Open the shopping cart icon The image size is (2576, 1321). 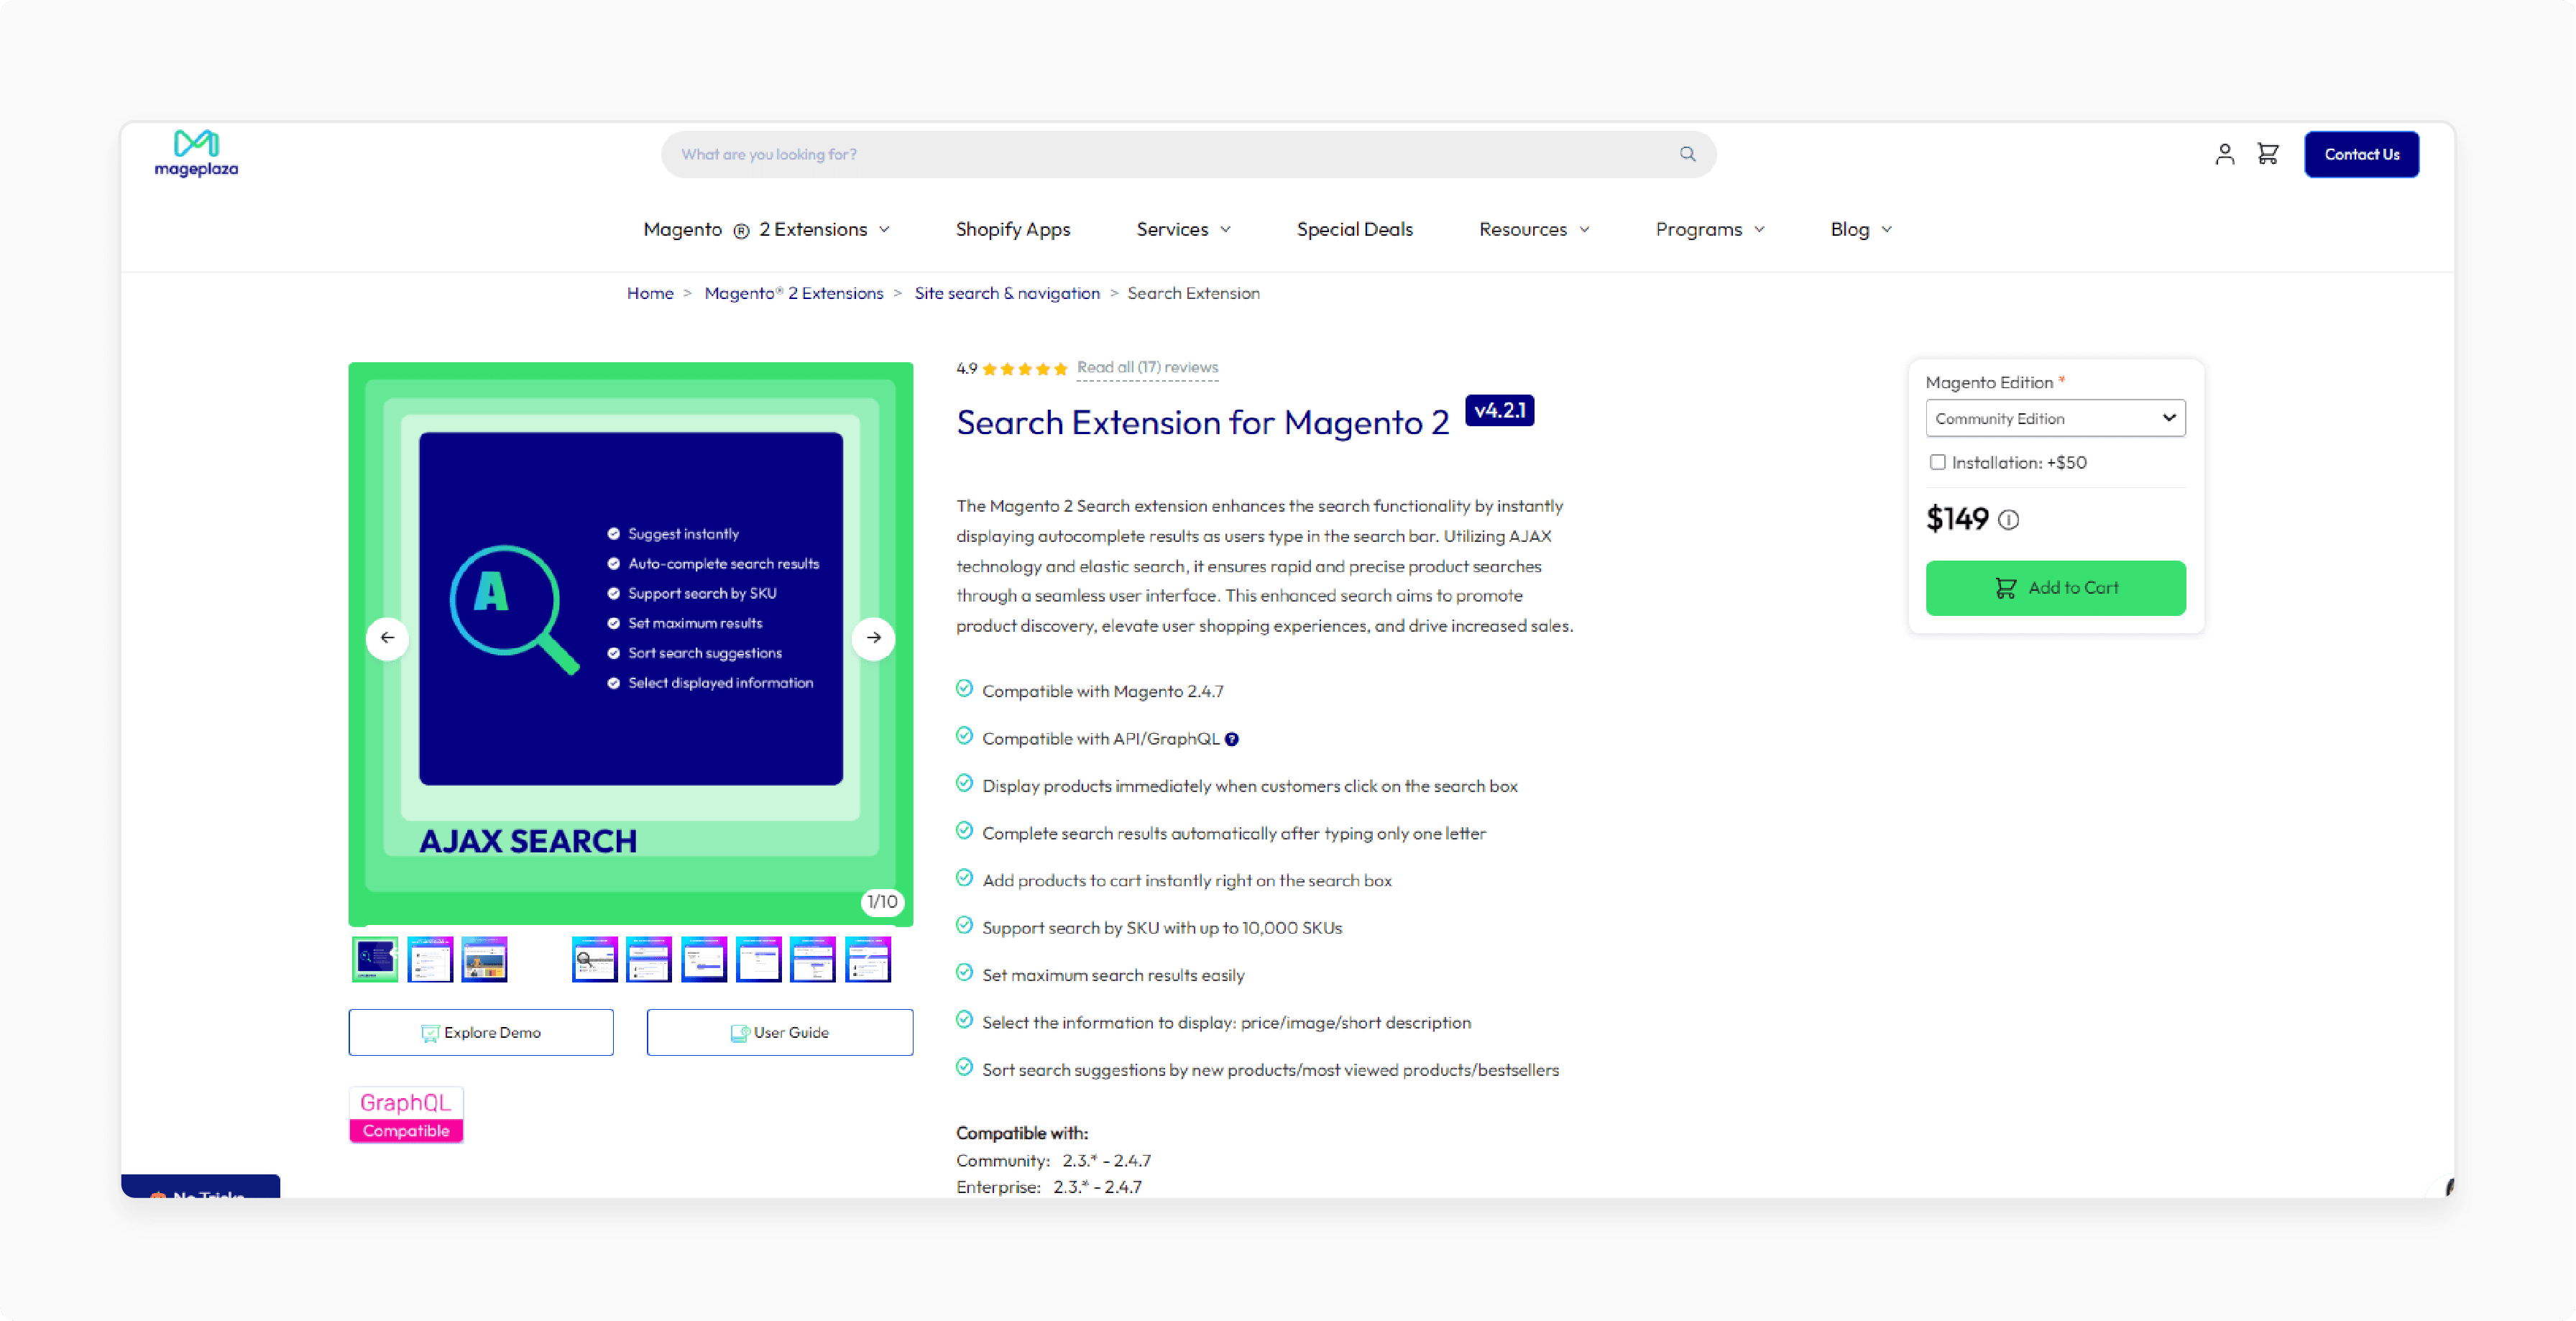(2268, 154)
